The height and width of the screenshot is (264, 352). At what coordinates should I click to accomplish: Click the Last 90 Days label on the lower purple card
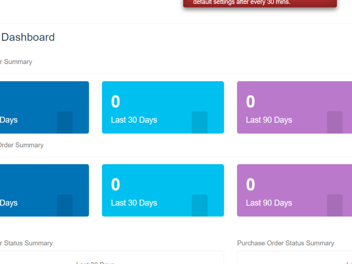pos(269,203)
